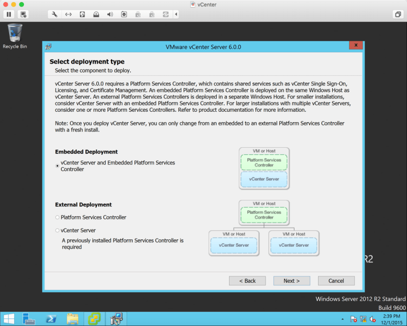This screenshot has width=407, height=326.
Task: Click the network adapter arrows icon
Action: (68, 14)
